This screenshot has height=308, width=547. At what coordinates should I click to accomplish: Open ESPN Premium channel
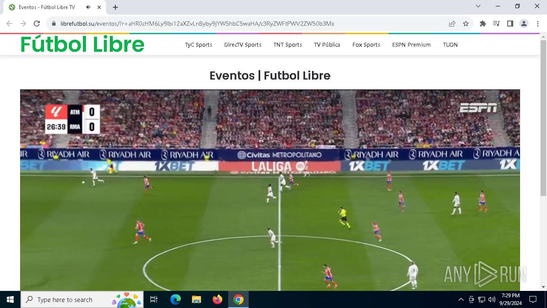[x=412, y=44]
